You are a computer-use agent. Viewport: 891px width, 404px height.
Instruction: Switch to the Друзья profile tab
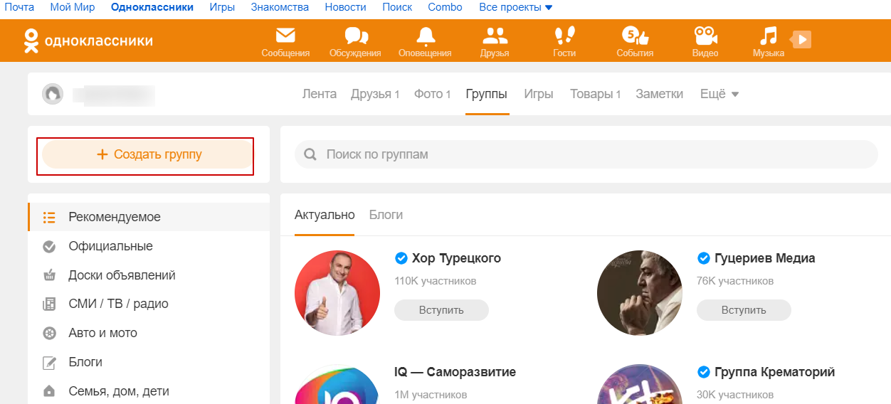pos(375,94)
